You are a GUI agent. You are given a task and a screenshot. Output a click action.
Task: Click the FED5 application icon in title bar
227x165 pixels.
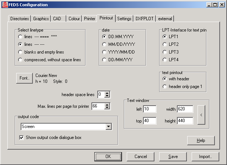click(x=4, y=5)
